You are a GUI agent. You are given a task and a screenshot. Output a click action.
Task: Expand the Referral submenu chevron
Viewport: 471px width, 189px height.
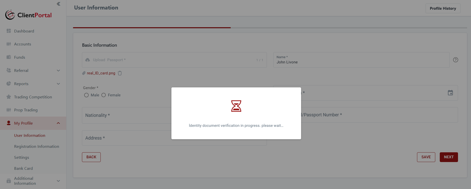[58, 70]
